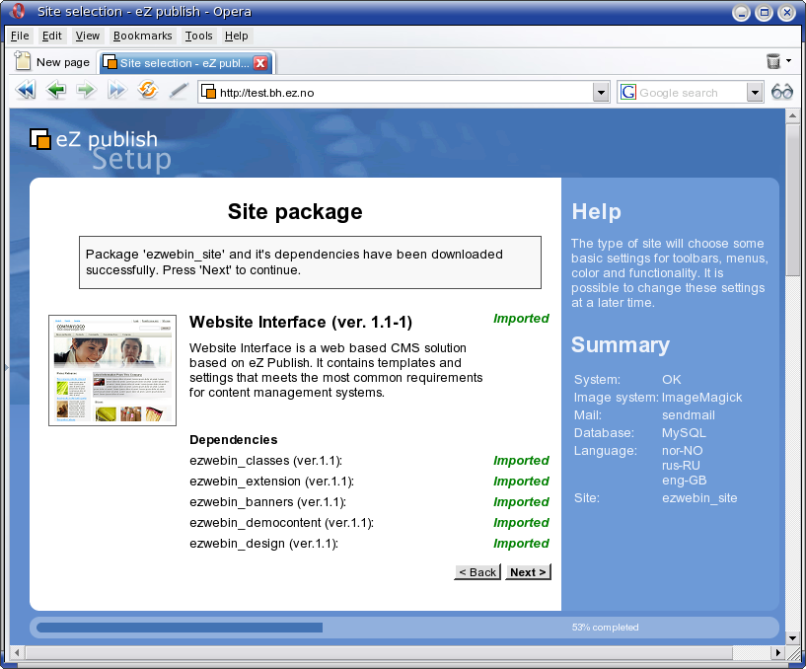Click the Website Interface preview thumbnail

[x=112, y=370]
